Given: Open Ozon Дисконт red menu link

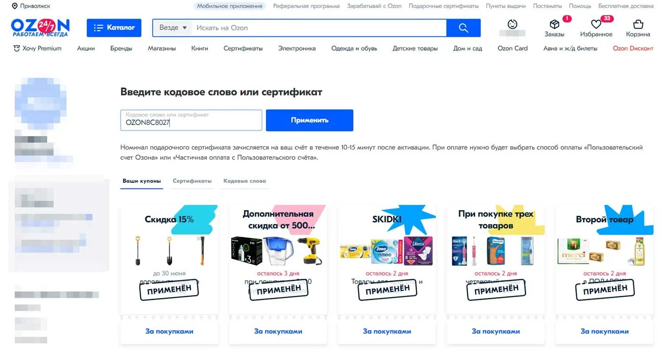Looking at the screenshot, I should coord(633,48).
